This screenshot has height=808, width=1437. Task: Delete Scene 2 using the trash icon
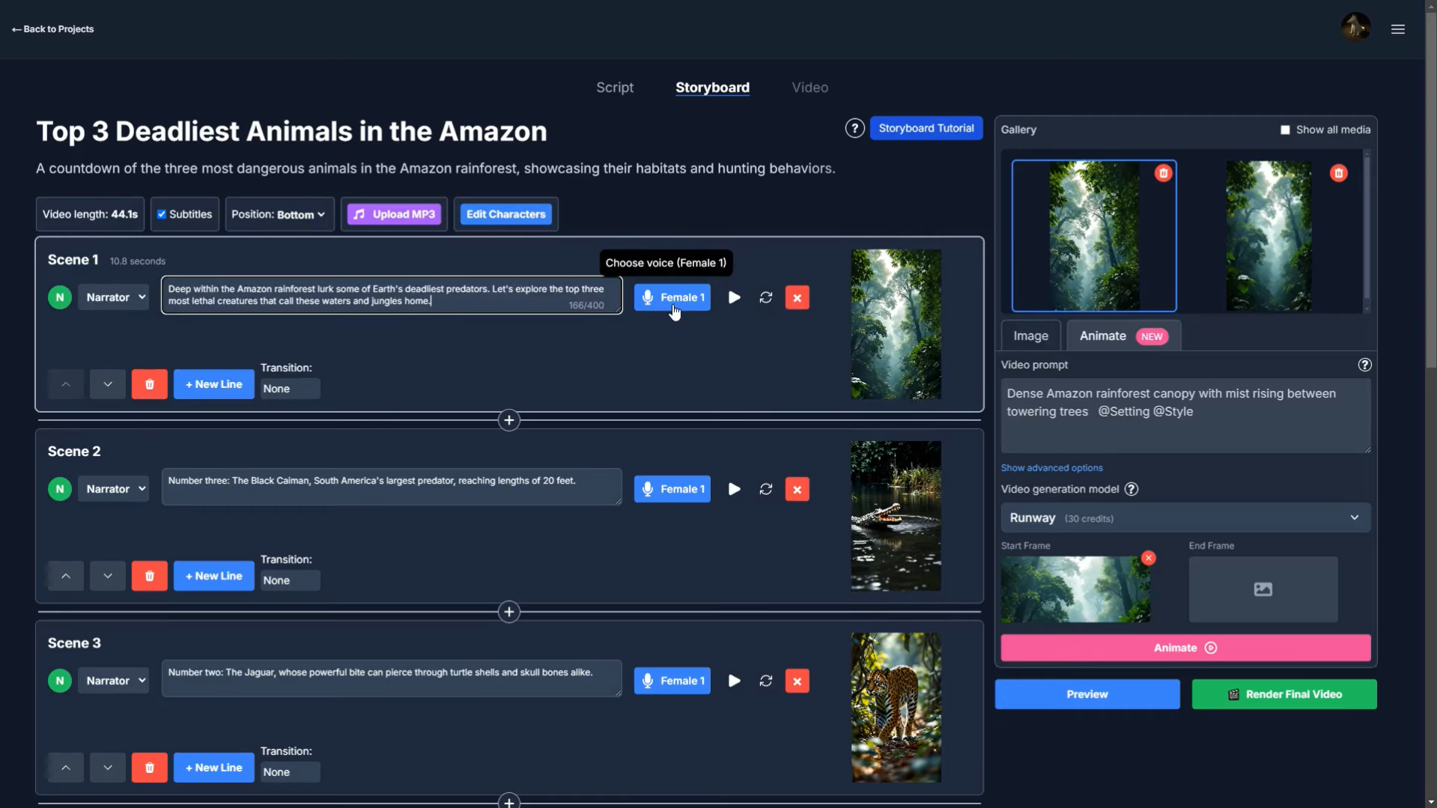pos(149,575)
